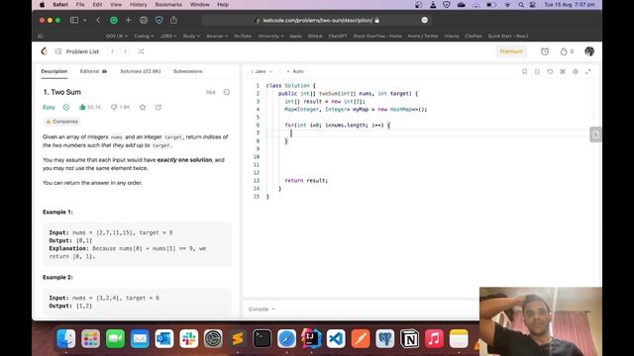Open IntelliJ IDEA from the dock
This screenshot has width=634, height=356.
[x=311, y=338]
